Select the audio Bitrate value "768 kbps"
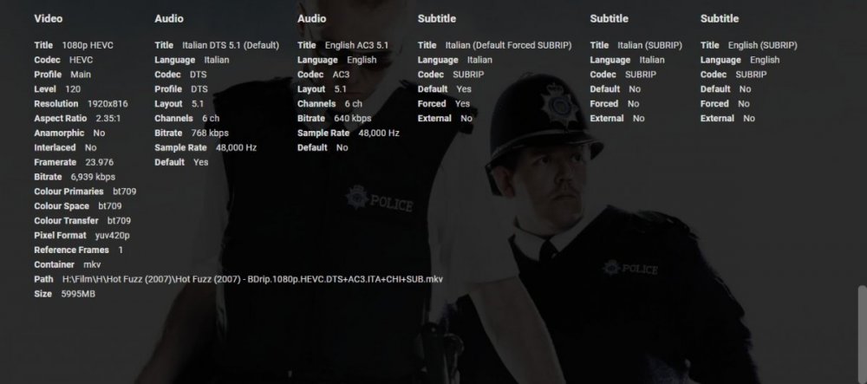The height and width of the screenshot is (384, 867). (210, 133)
